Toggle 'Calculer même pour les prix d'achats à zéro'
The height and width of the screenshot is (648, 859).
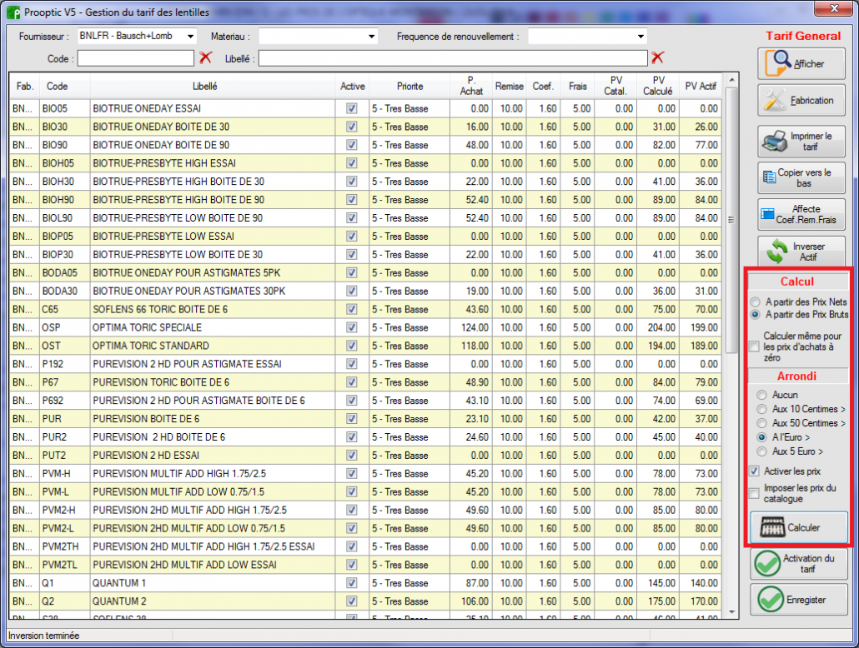pyautogui.click(x=755, y=346)
